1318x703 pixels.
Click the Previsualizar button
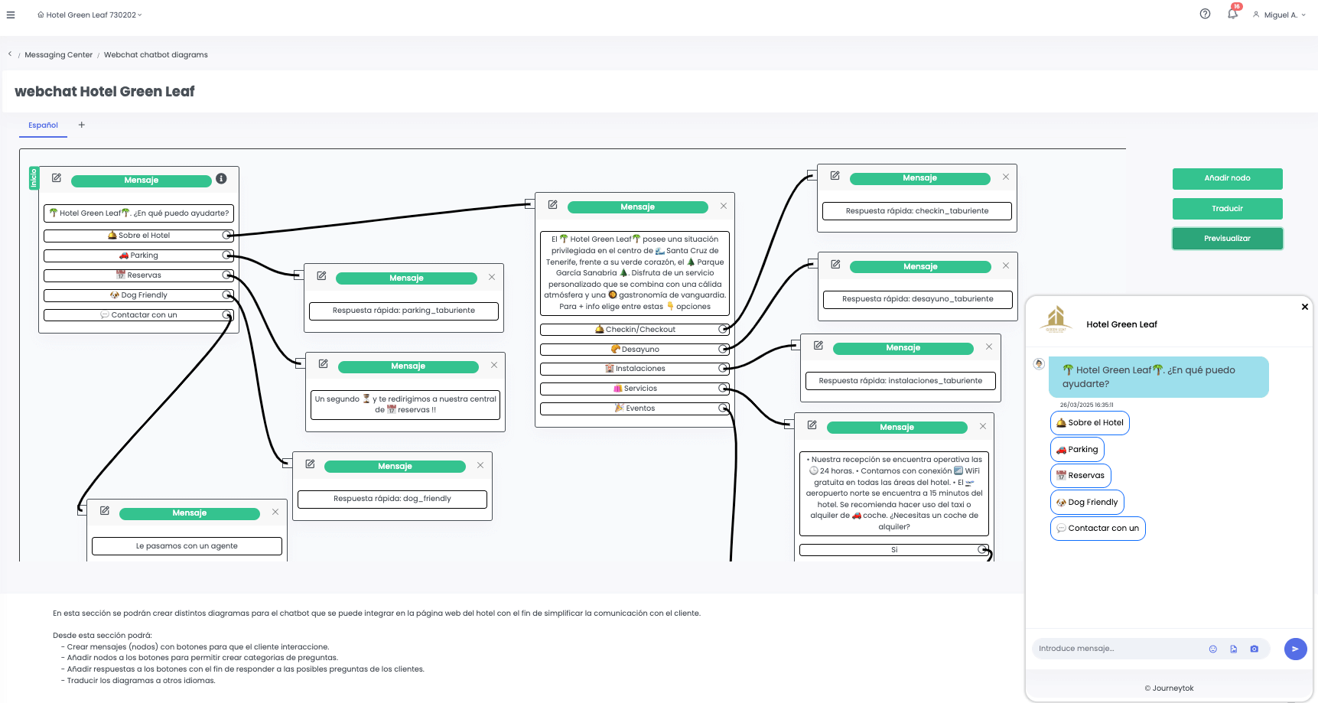tap(1227, 239)
